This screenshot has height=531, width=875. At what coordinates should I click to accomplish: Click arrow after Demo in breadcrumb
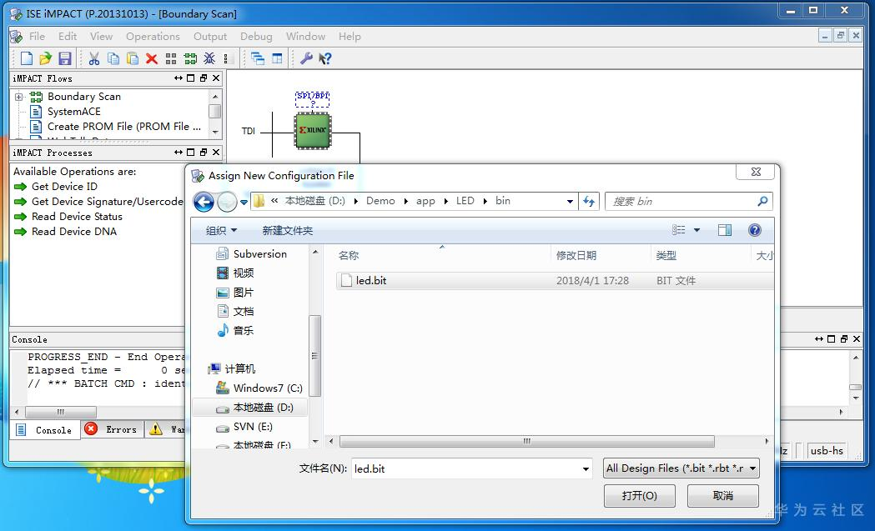405,202
